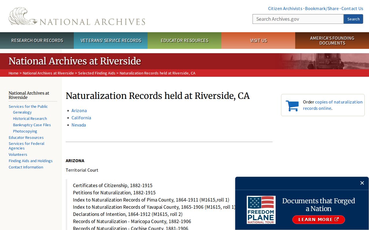Jump to the Arizona section link

coord(79,111)
